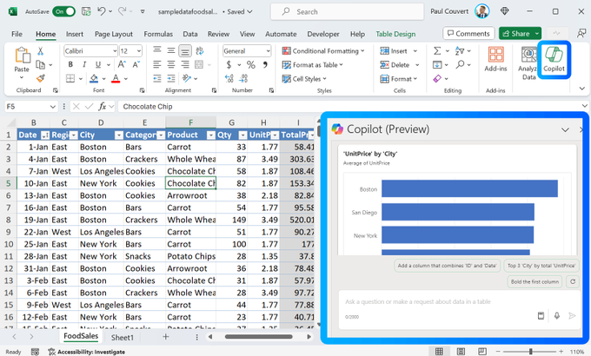Open the Add-ins gallery
Image resolution: width=591 pixels, height=356 pixels.
(x=495, y=59)
